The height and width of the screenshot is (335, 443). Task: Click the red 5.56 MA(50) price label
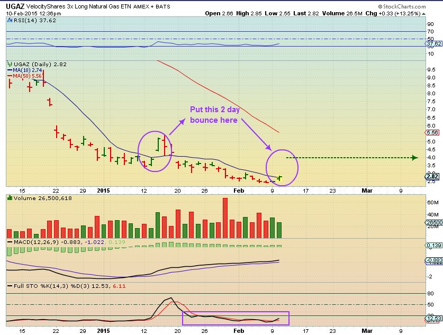click(x=432, y=132)
